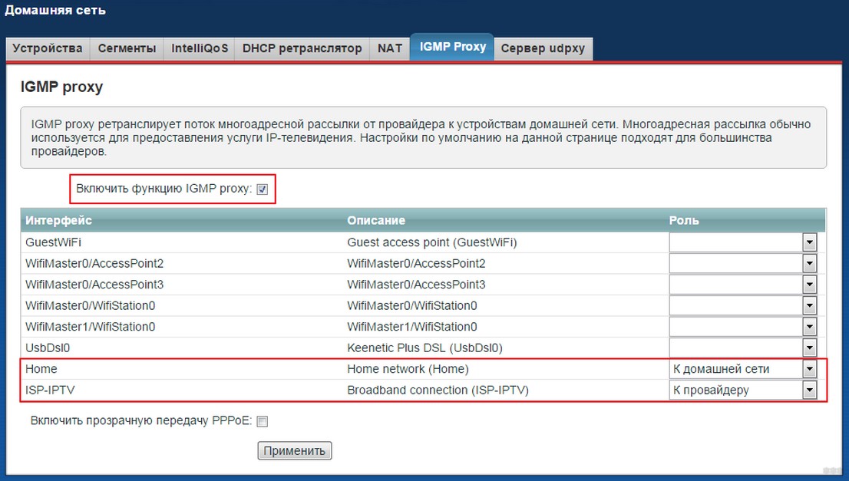Open the GuestWiFi role dropdown
Image resolution: width=849 pixels, height=481 pixels.
pyautogui.click(x=742, y=242)
